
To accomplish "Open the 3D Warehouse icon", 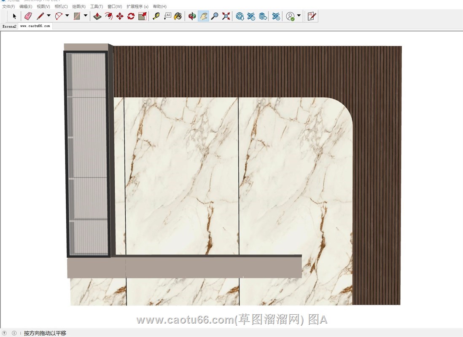I will click(240, 16).
